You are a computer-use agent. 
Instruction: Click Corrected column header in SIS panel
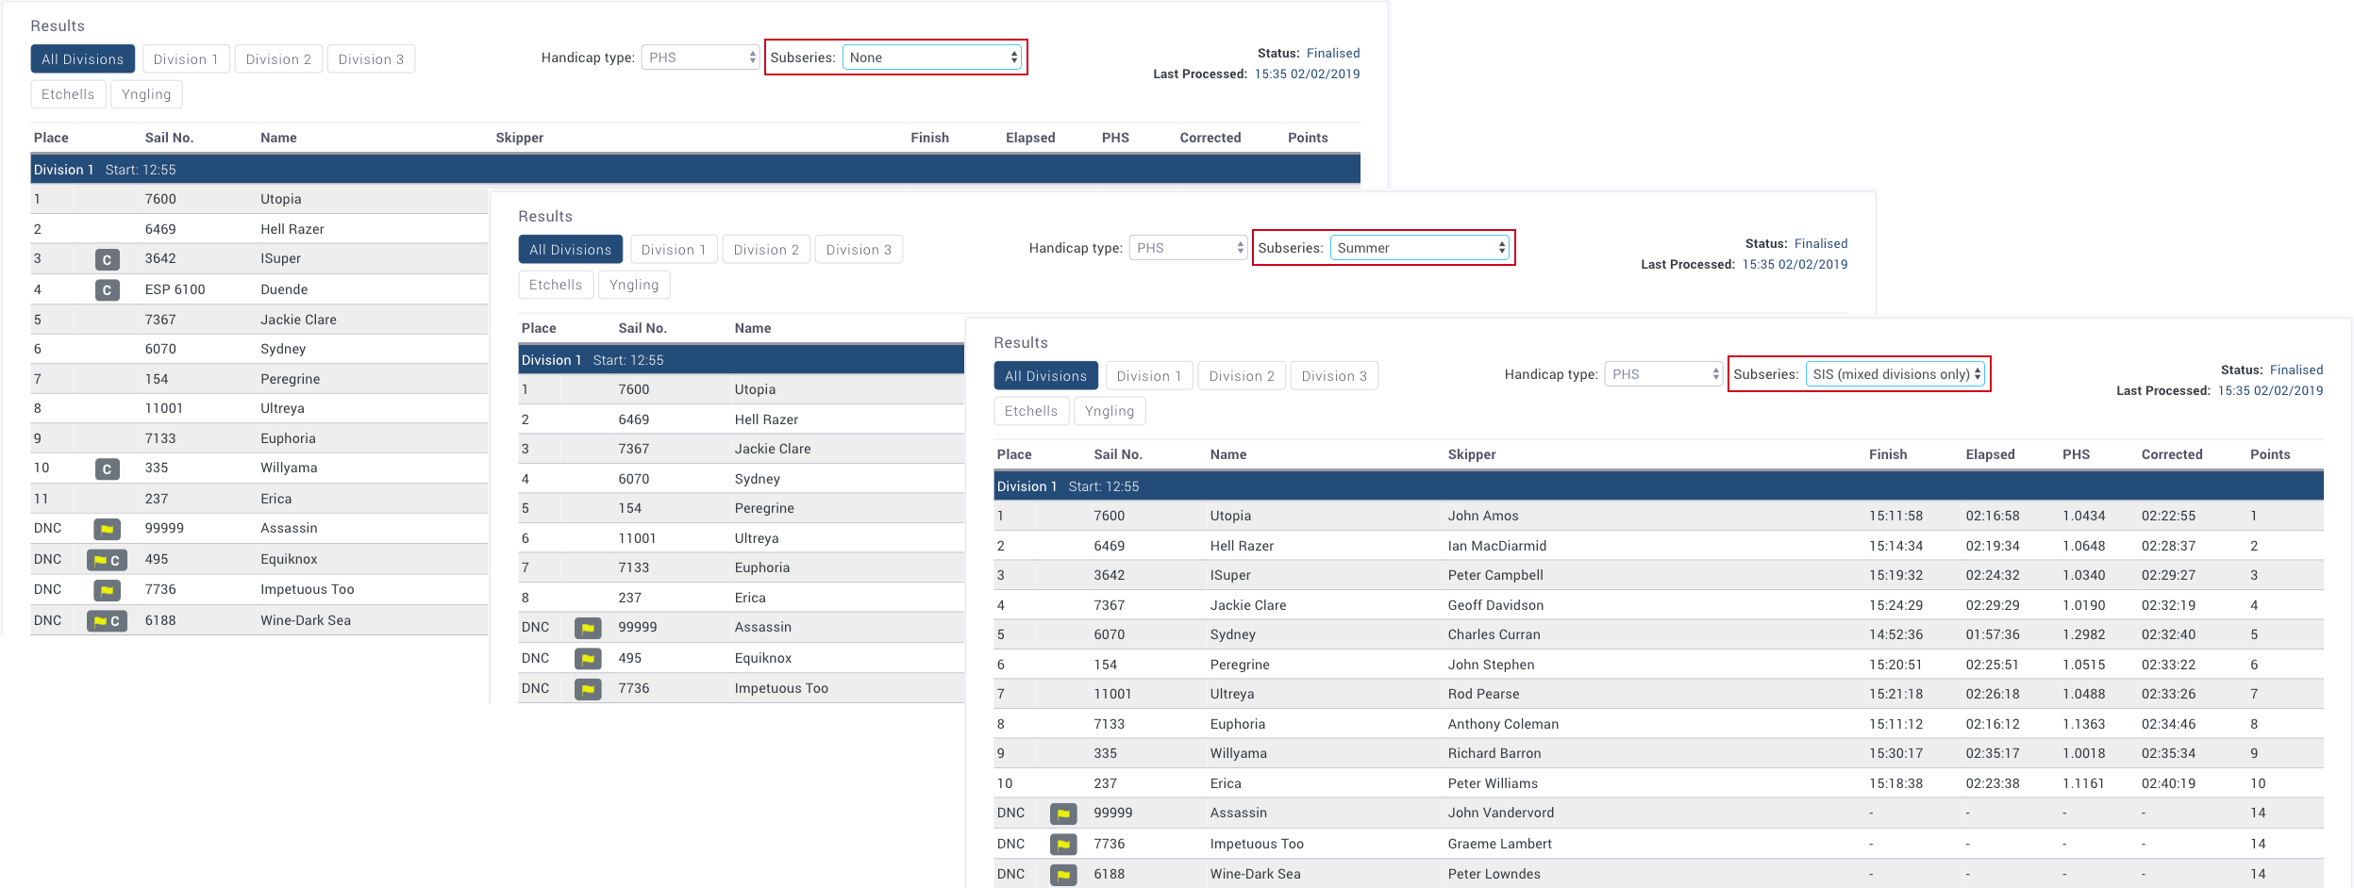(x=2172, y=454)
